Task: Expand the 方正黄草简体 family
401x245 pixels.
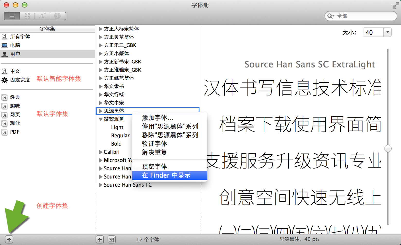Action: pyautogui.click(x=101, y=37)
